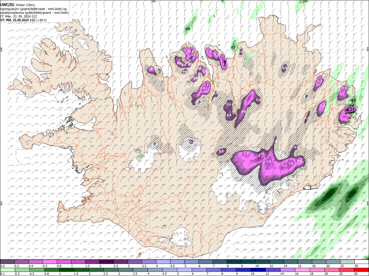
Task: Select the 0.4 swatch in the purple snow scale
Action: (x=36, y=262)
